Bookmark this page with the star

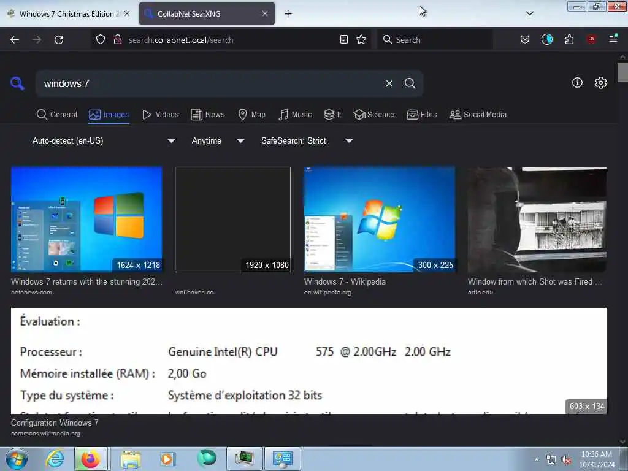pos(361,40)
